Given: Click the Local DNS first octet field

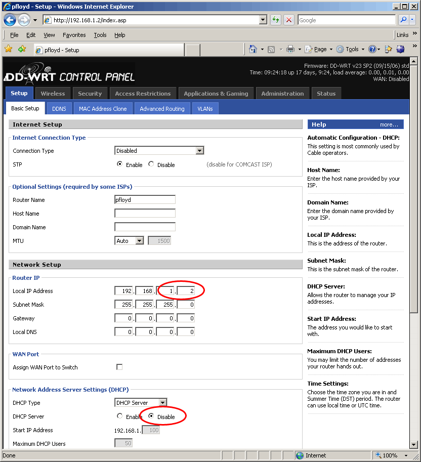Looking at the screenshot, I should click(124, 332).
